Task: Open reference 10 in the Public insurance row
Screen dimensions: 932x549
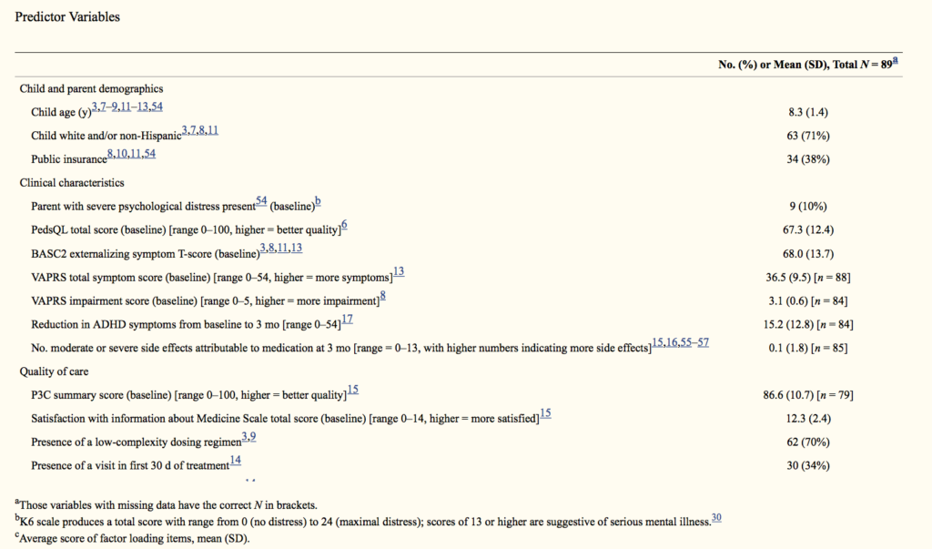Action: (x=122, y=154)
